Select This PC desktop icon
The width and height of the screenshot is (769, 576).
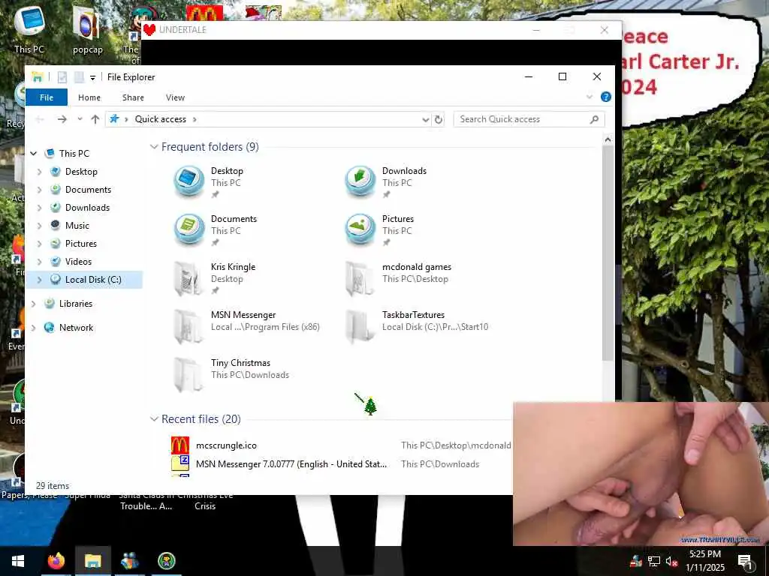tap(29, 29)
